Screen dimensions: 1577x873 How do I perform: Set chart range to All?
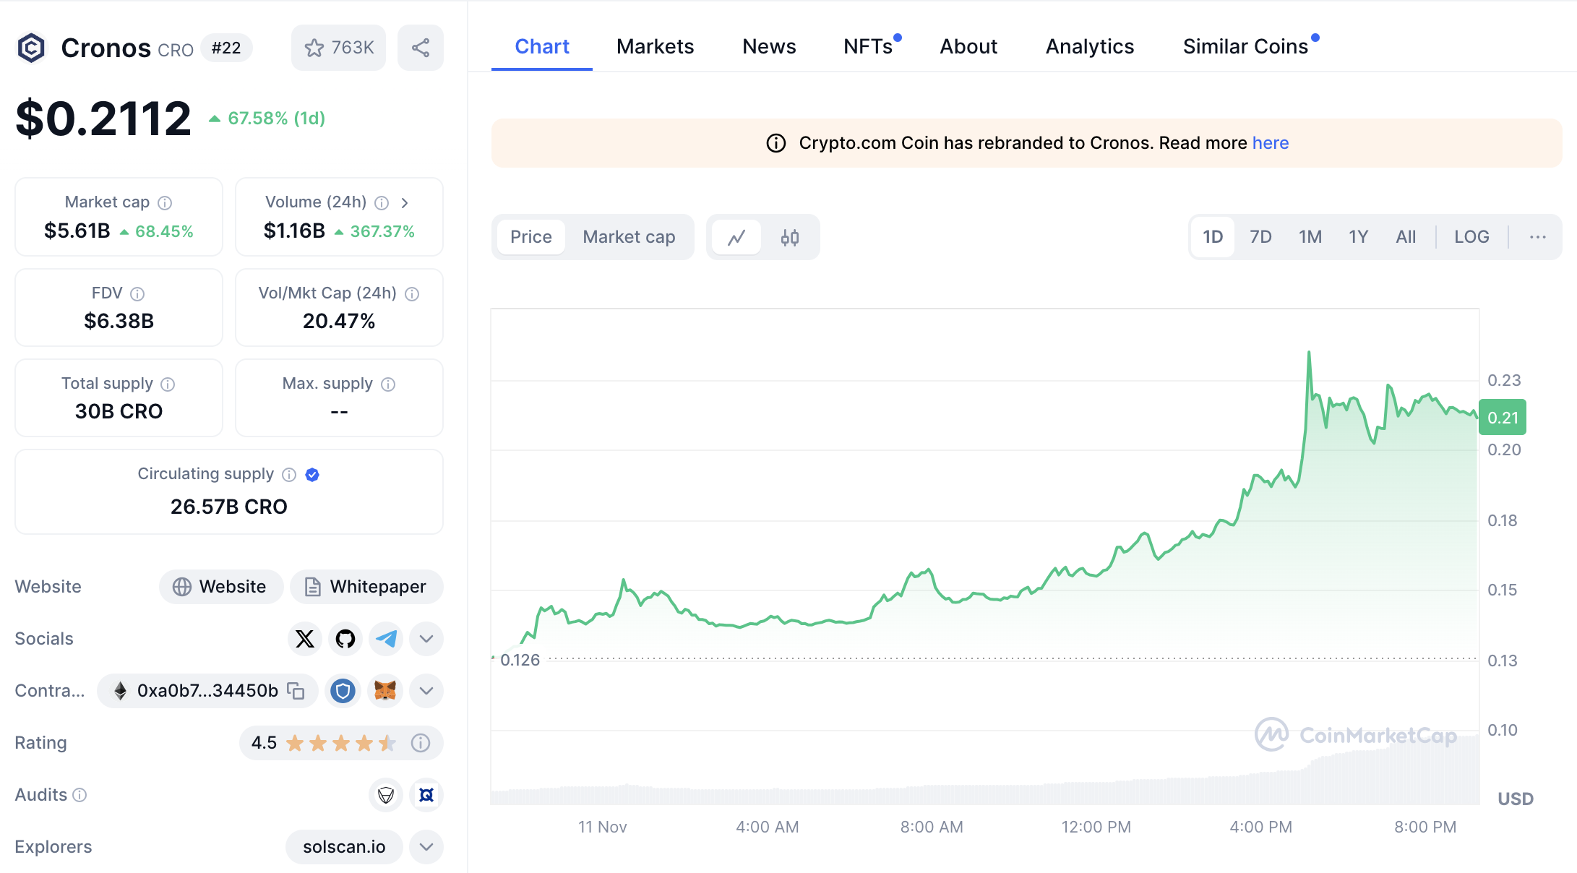click(1406, 237)
